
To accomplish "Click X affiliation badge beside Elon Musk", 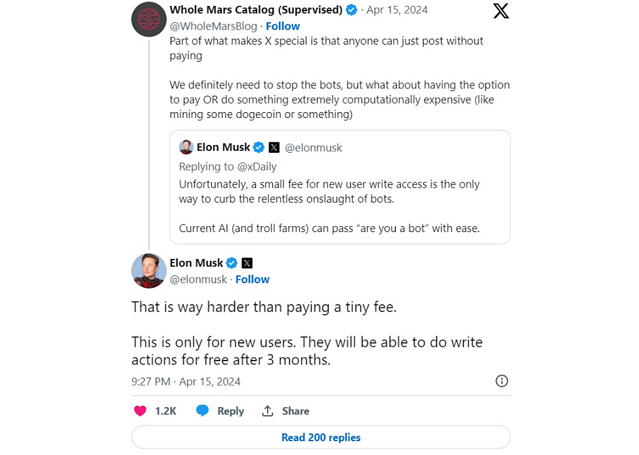I will tap(247, 263).
